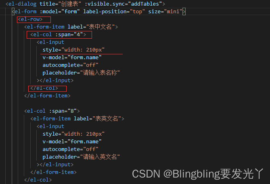
Task: Click the style line above placeholder "请输入英文名"
Action: click(x=73, y=134)
